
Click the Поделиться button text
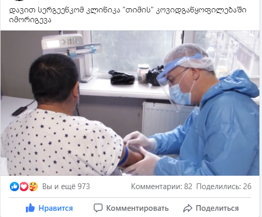tap(217, 208)
